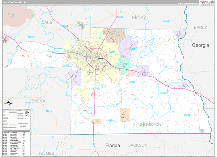Click the 'LOC' column header in index
This screenshot has width=217, height=157.
tap(24, 132)
